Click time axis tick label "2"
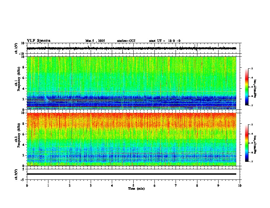 70,186
